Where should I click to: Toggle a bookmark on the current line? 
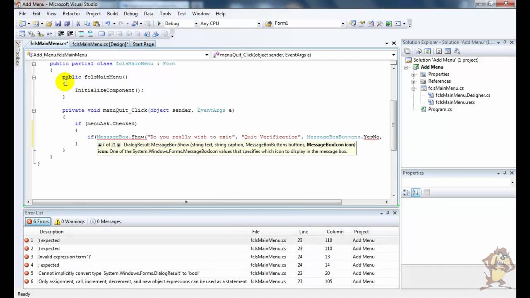coord(101,34)
